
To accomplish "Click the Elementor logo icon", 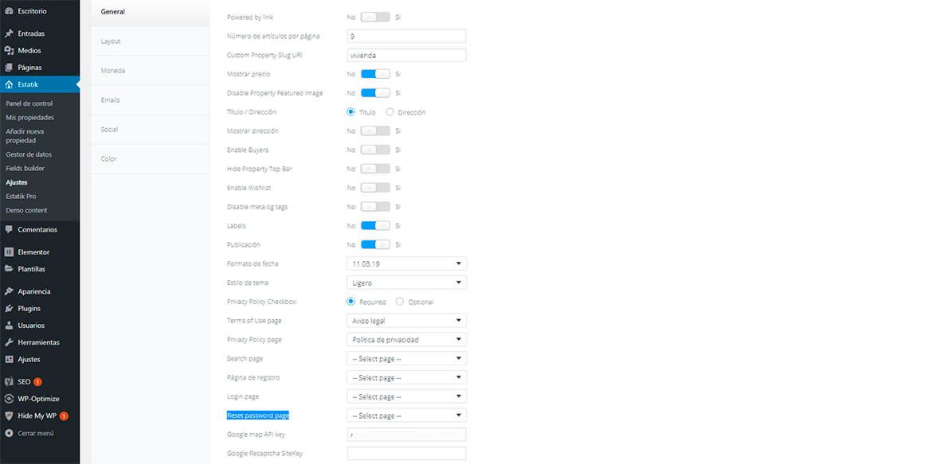I will point(9,252).
